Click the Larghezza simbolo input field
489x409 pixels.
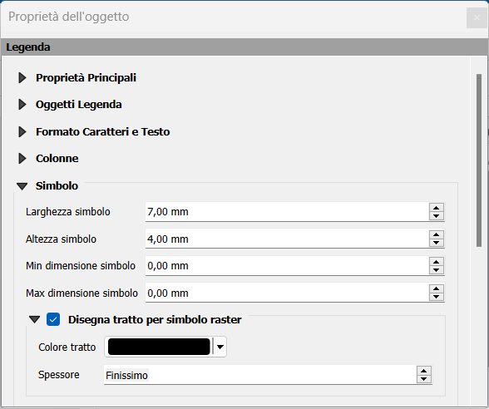(x=287, y=212)
